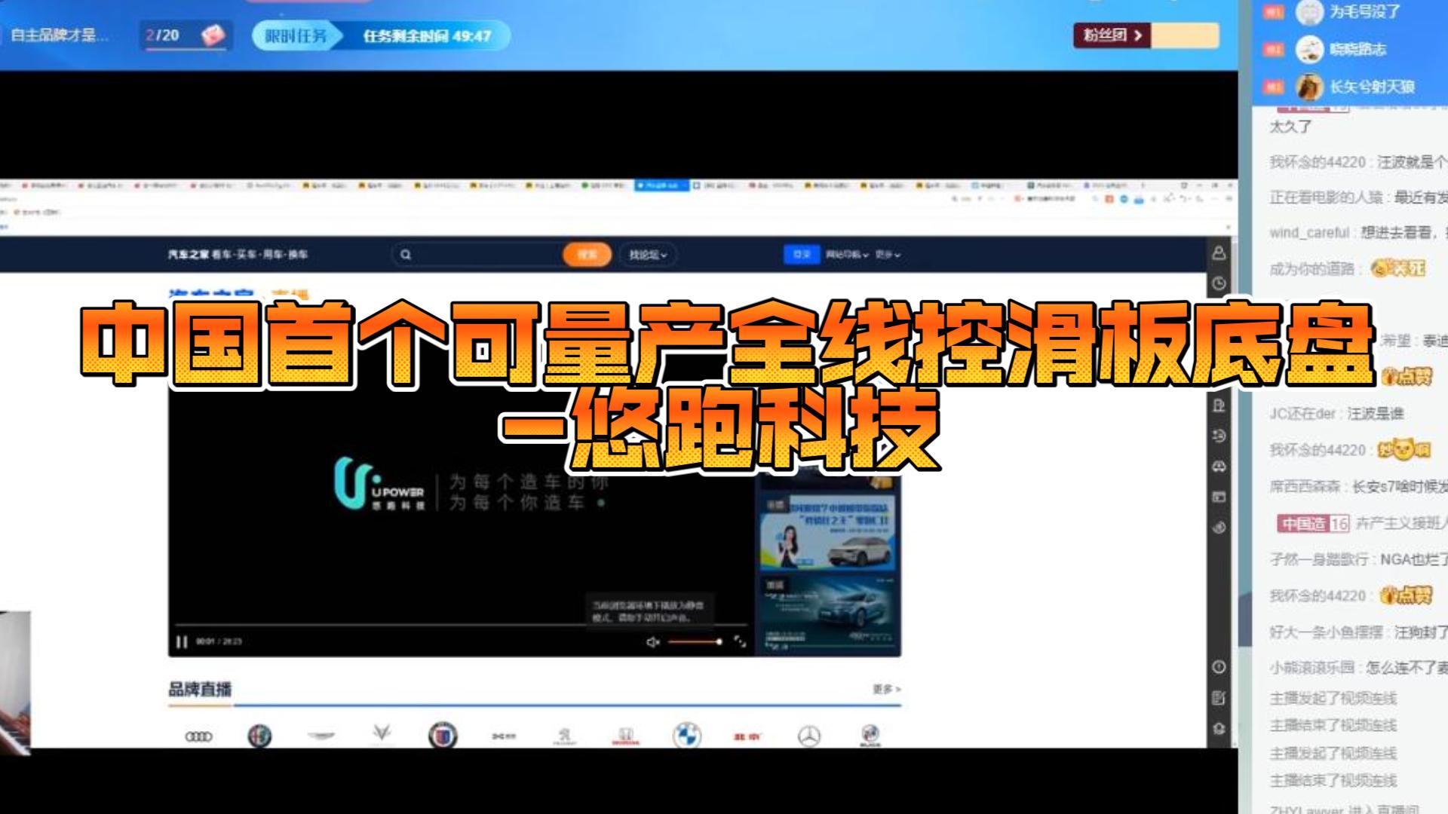
Task: Click chat message from 好大一条小鱼摆摆
Action: 1358,632
